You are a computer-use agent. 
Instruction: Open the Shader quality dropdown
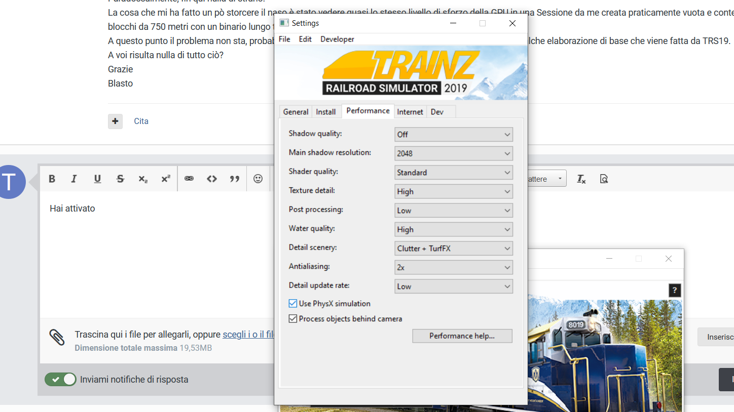click(x=454, y=173)
